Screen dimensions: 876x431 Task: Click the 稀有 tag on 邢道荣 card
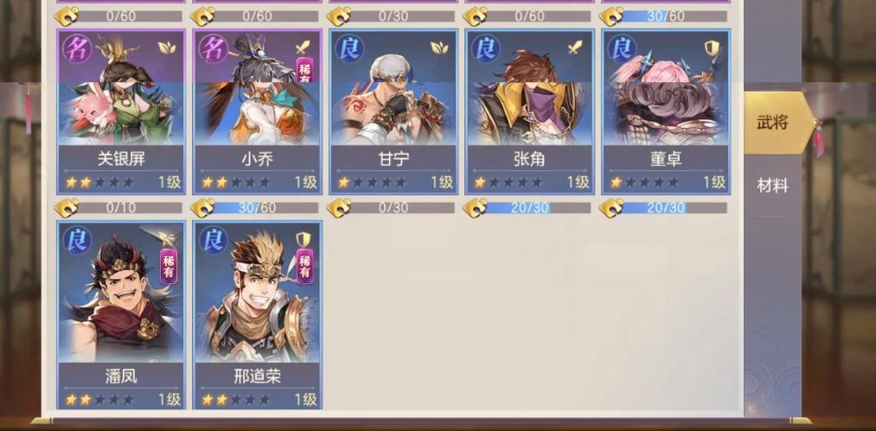pyautogui.click(x=304, y=266)
